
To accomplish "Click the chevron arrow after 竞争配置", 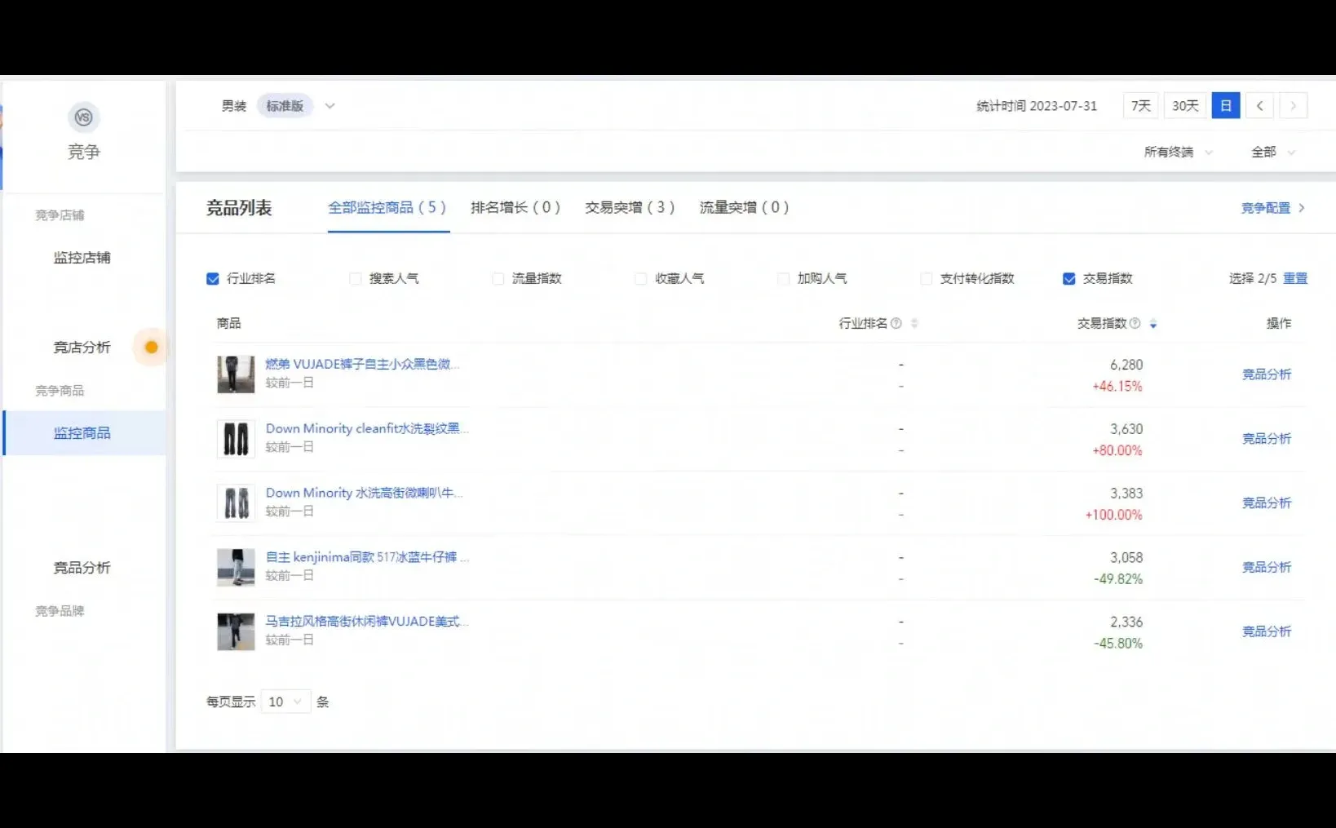I will point(1303,208).
